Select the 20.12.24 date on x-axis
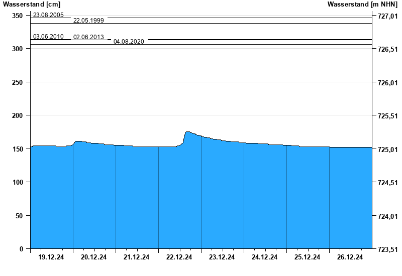 point(94,257)
